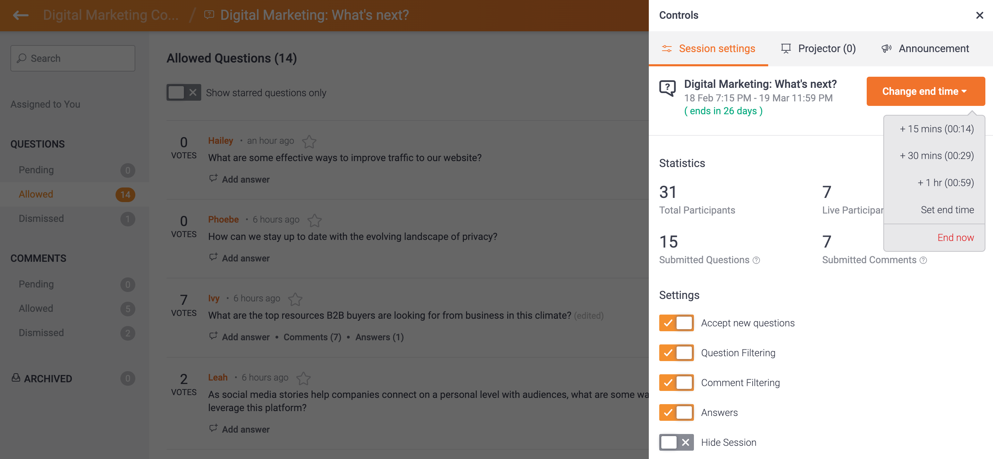
Task: Click the Projector screen icon
Action: coord(786,49)
